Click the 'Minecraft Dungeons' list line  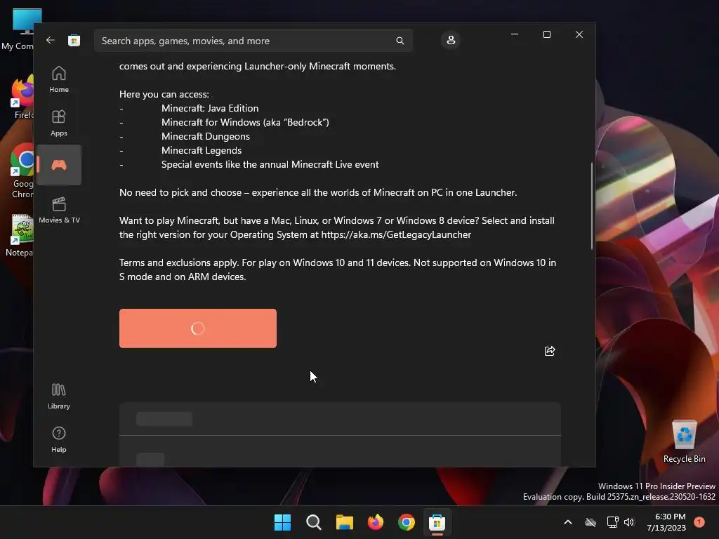[206, 137]
